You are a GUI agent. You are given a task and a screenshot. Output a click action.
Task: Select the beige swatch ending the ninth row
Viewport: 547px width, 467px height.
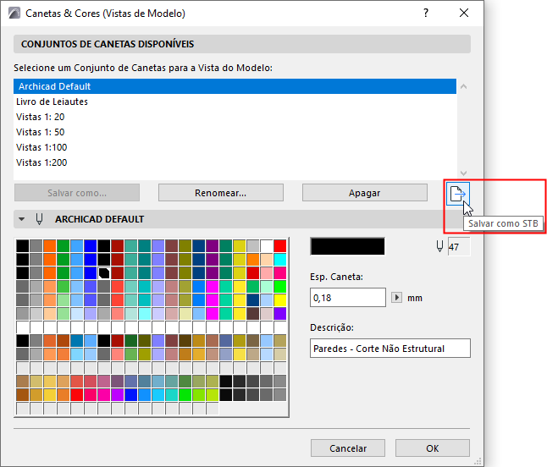(280, 354)
